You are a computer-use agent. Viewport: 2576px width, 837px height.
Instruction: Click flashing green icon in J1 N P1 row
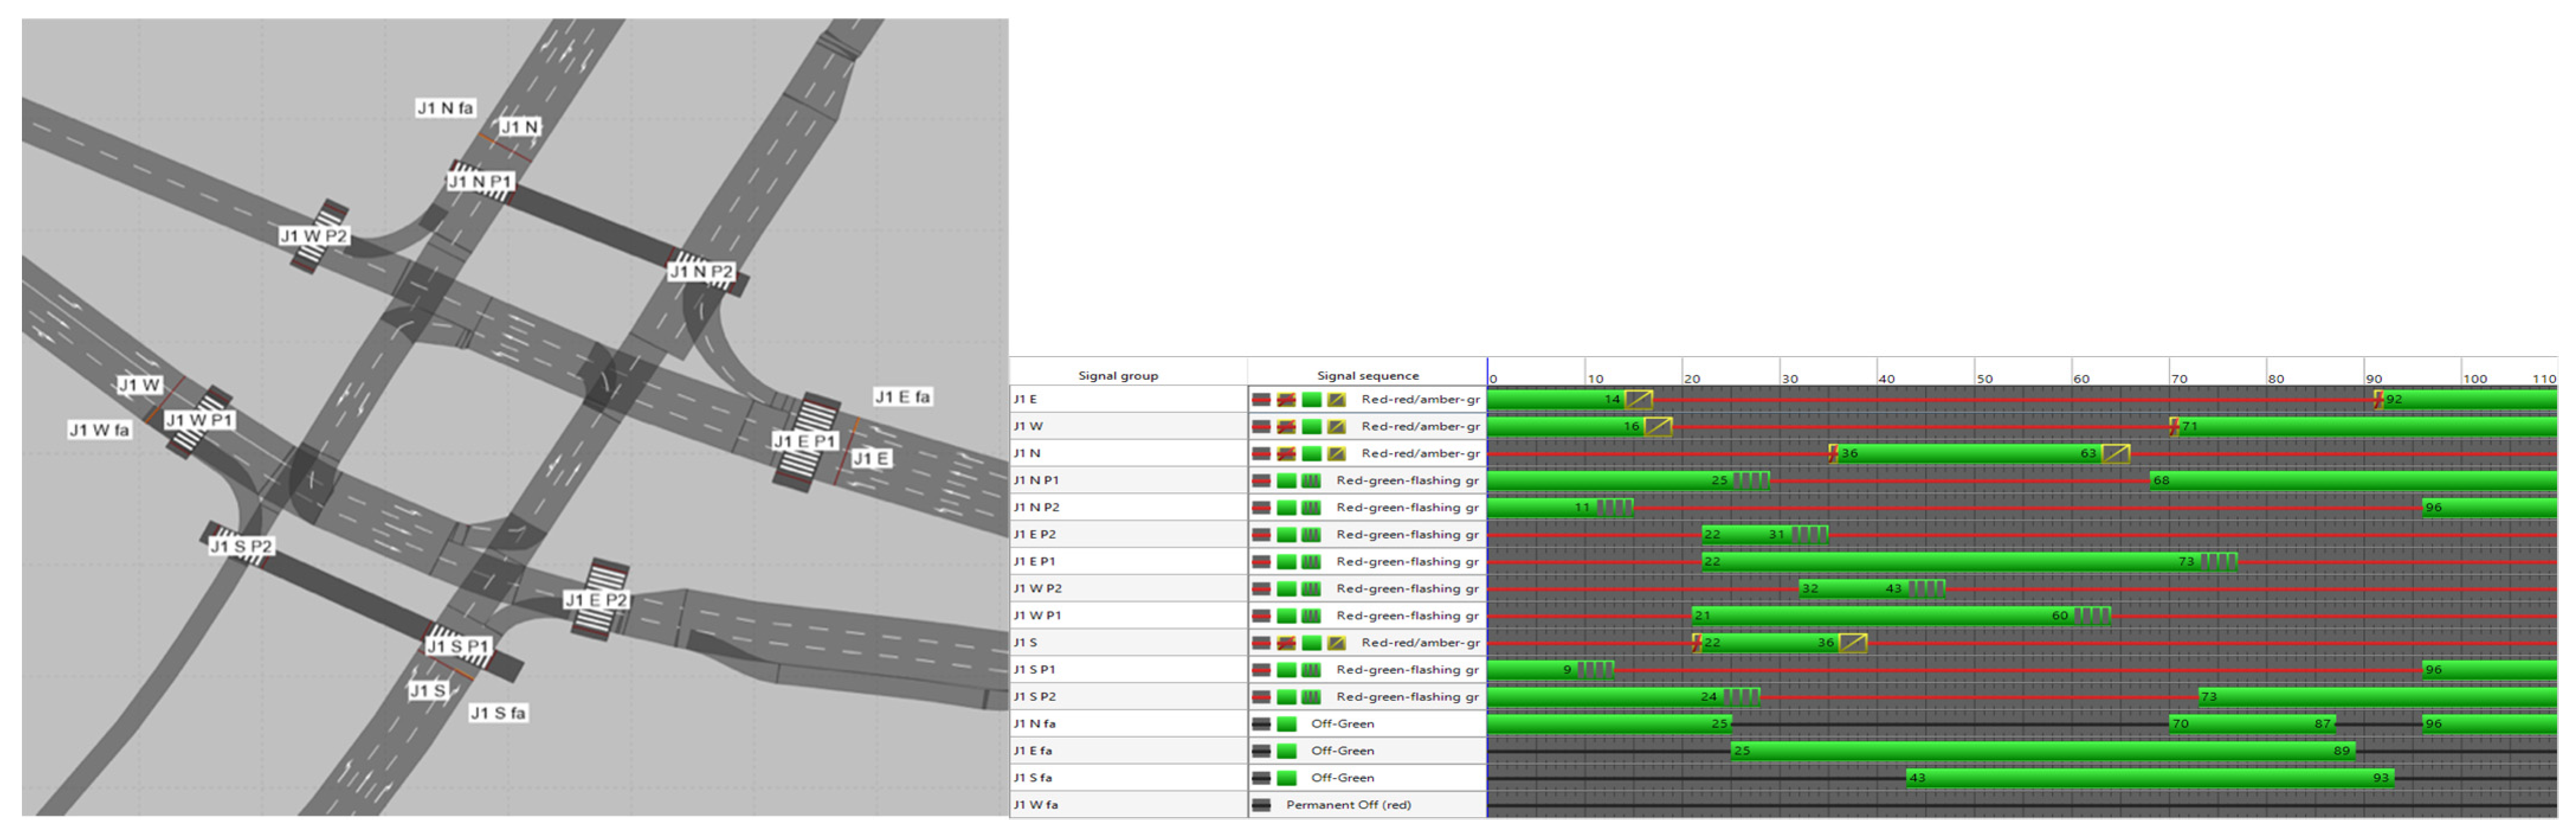[x=1311, y=481]
